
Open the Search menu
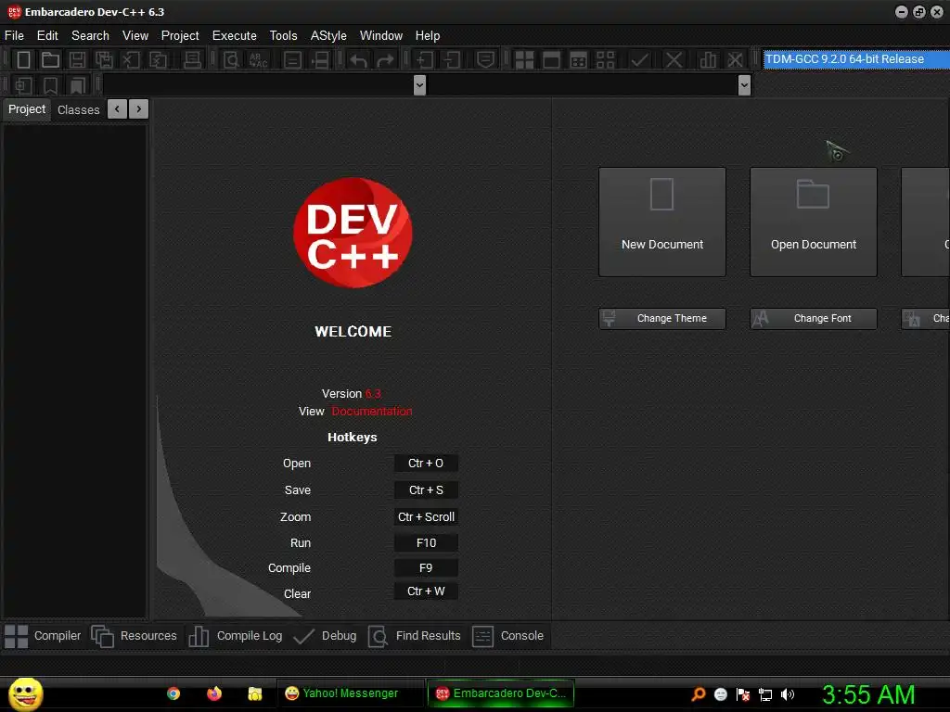coord(90,36)
